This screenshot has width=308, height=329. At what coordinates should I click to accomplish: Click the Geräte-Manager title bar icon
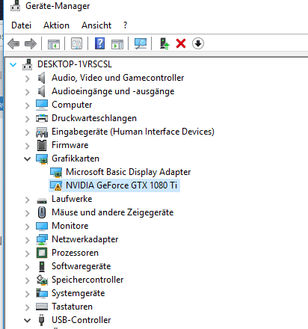[15, 5]
